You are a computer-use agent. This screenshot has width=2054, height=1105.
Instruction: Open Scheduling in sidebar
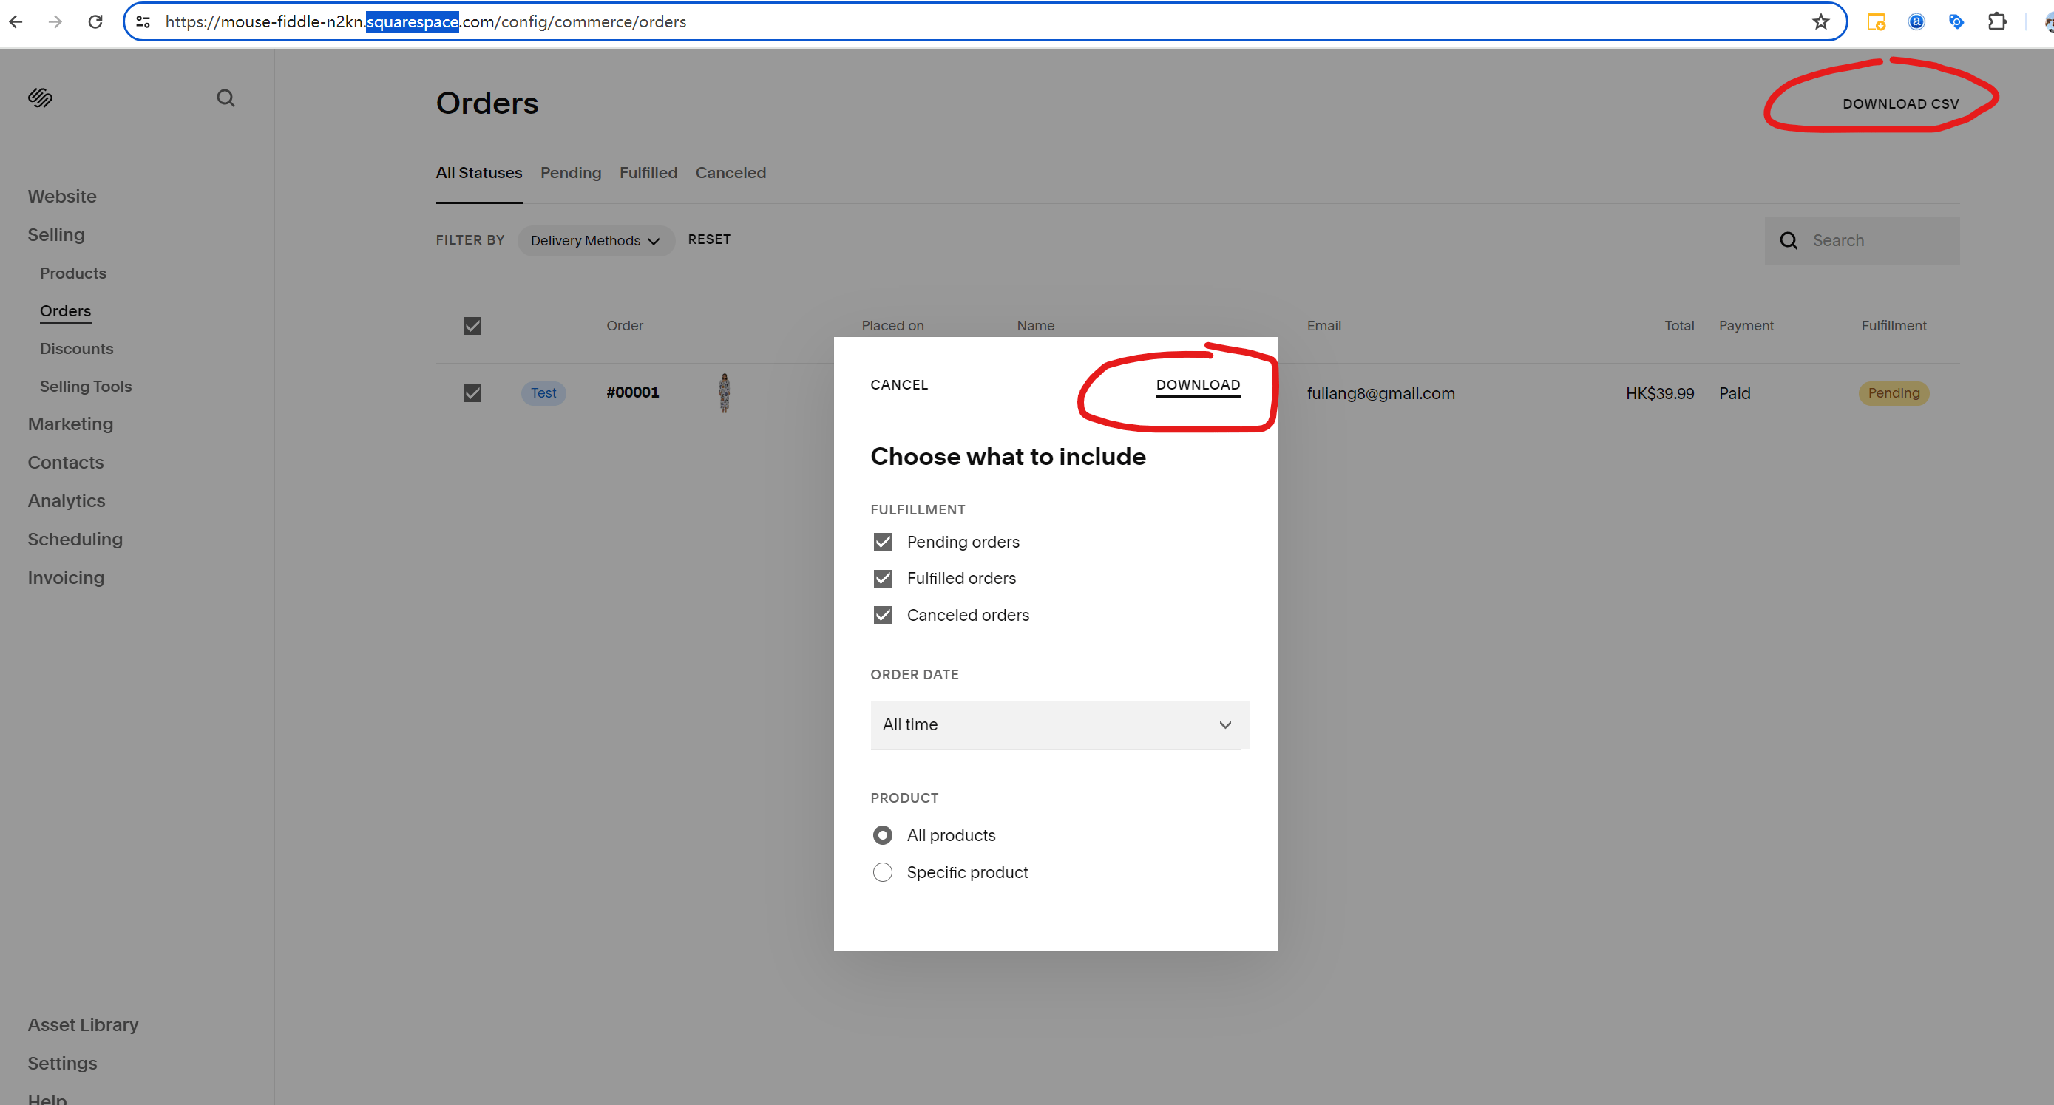click(x=75, y=539)
